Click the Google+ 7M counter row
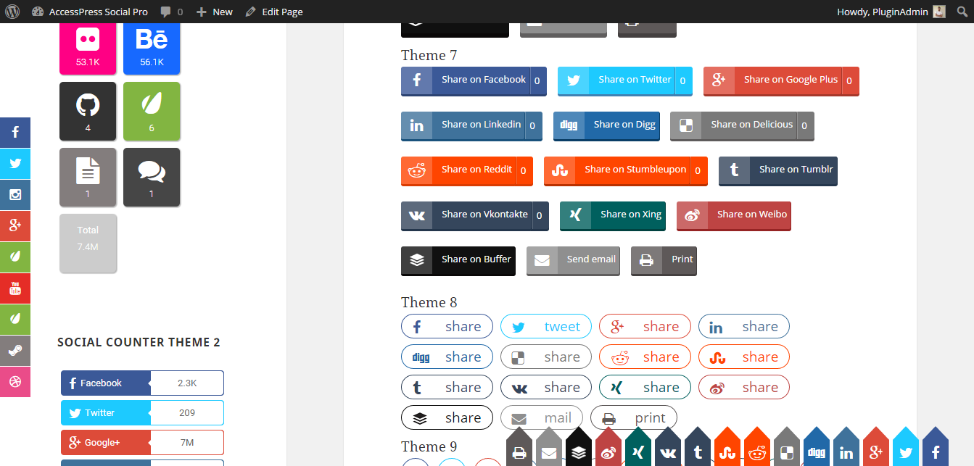Screen dimensions: 974x466 142,443
